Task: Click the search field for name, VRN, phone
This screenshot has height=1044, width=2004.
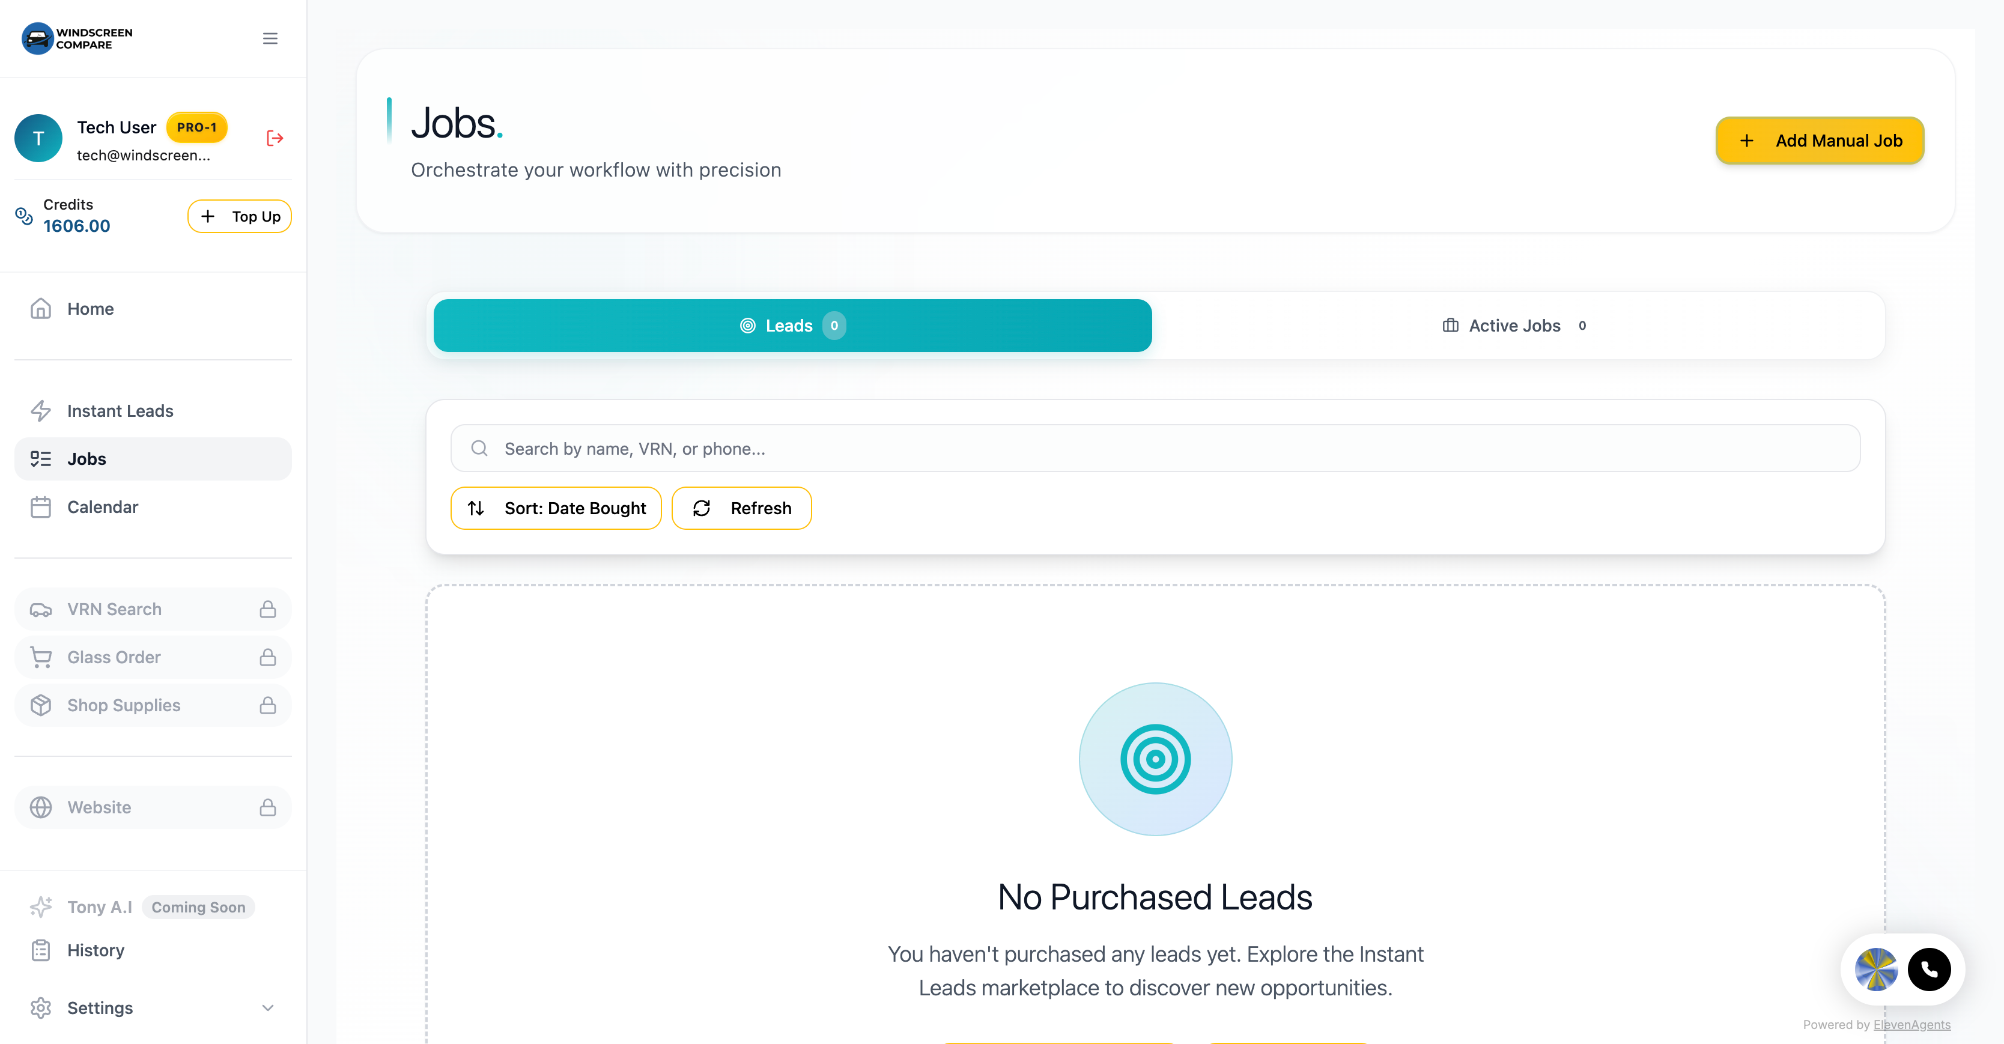Action: pos(1155,448)
